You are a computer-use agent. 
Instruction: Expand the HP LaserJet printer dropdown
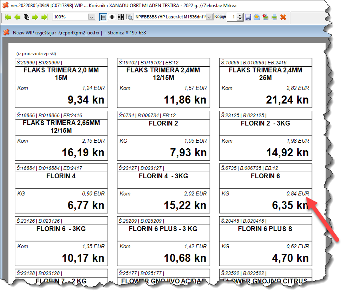click(x=210, y=17)
